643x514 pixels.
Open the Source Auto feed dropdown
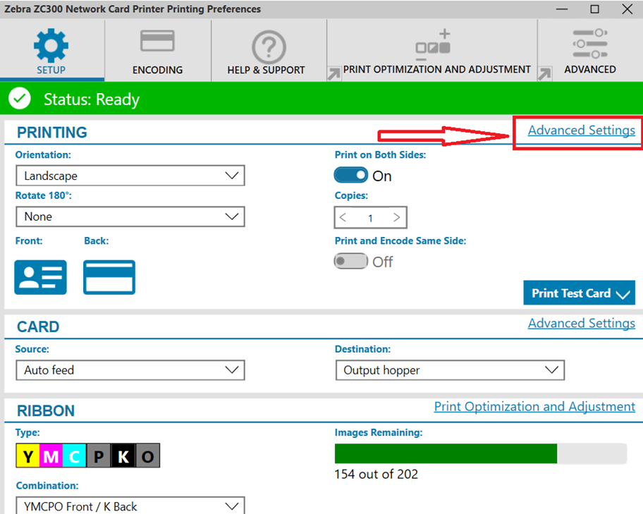pos(130,370)
